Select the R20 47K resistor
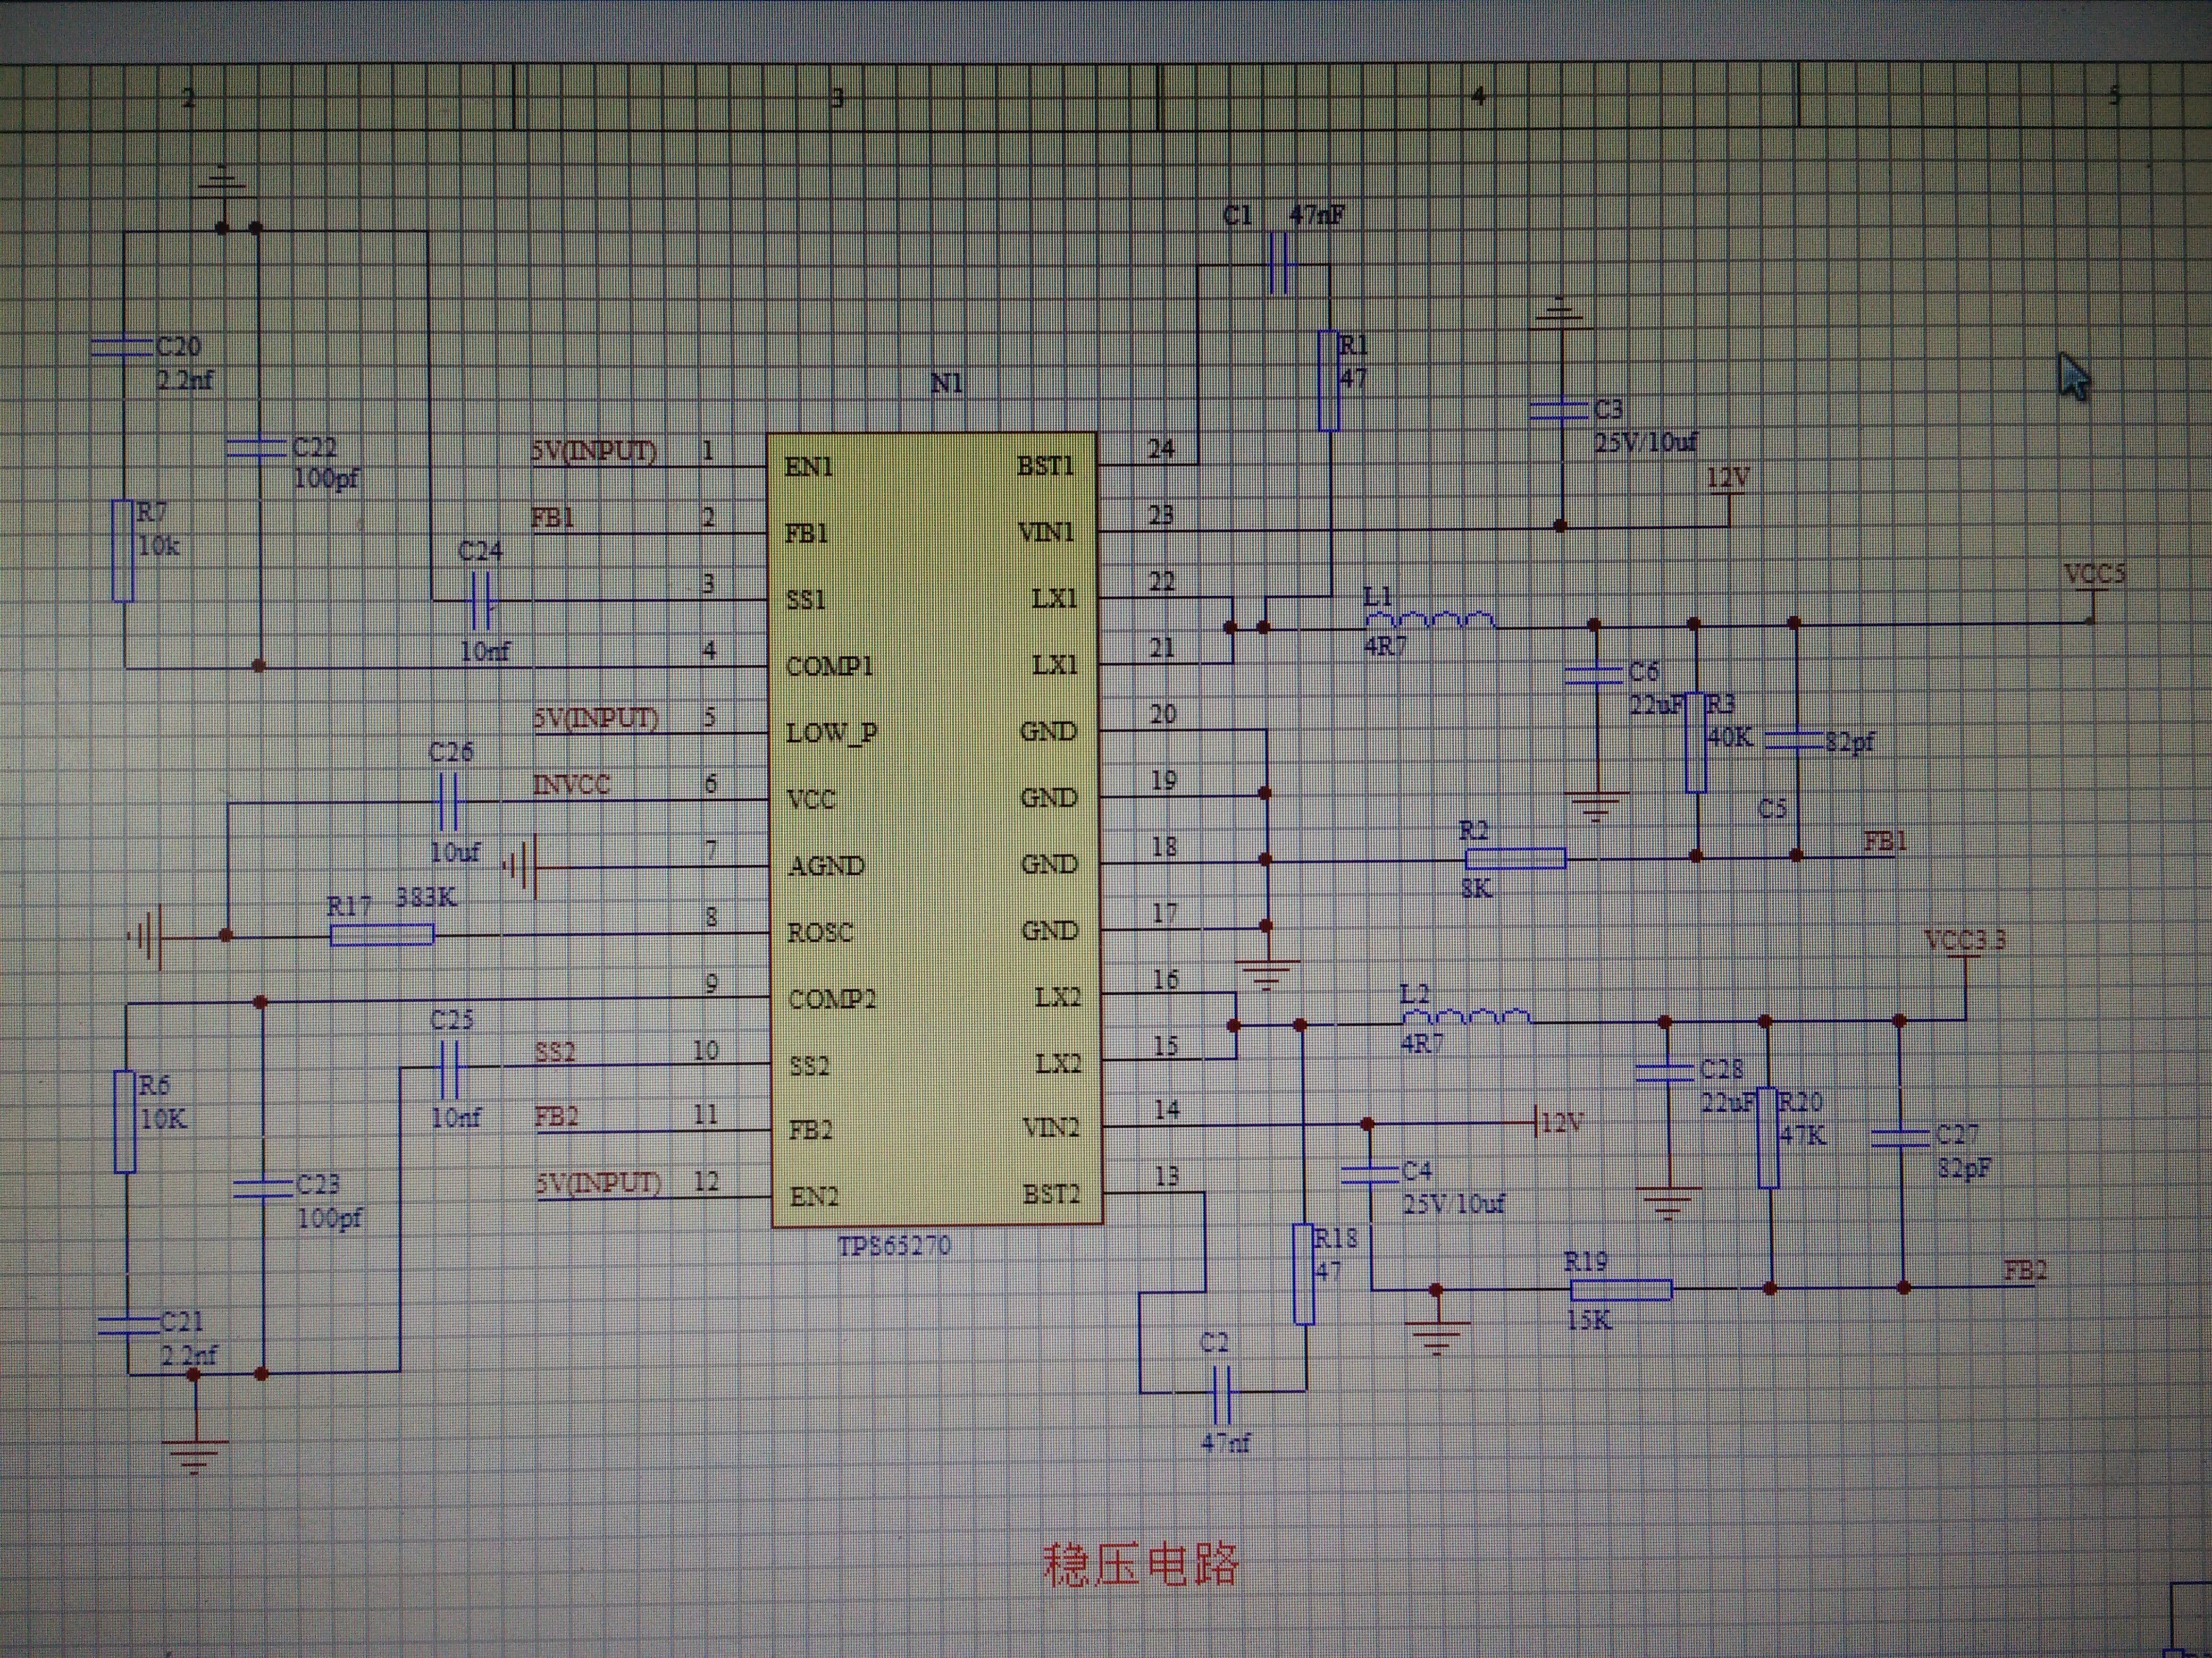The image size is (2212, 1658). (1768, 1138)
